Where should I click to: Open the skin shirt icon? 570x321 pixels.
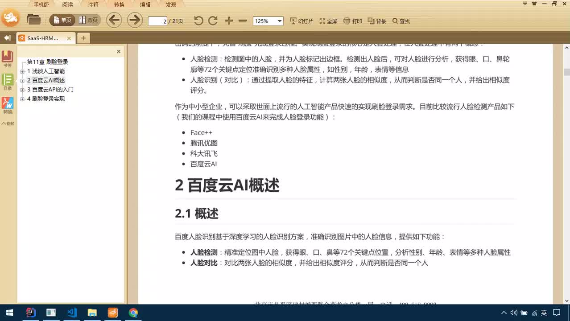click(534, 4)
